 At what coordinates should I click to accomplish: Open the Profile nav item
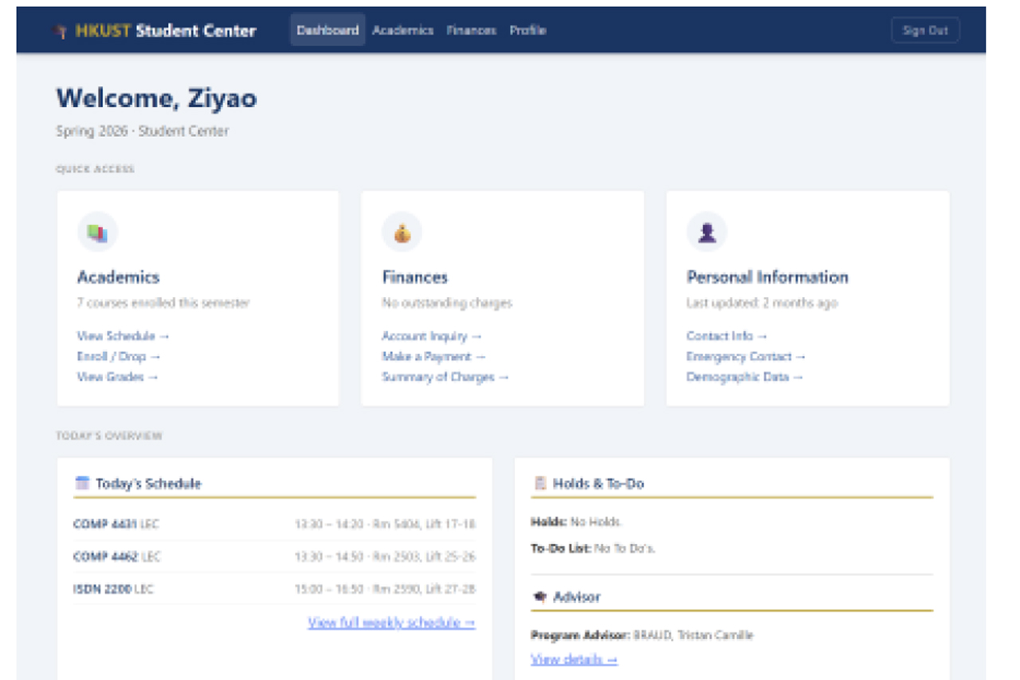coord(528,30)
